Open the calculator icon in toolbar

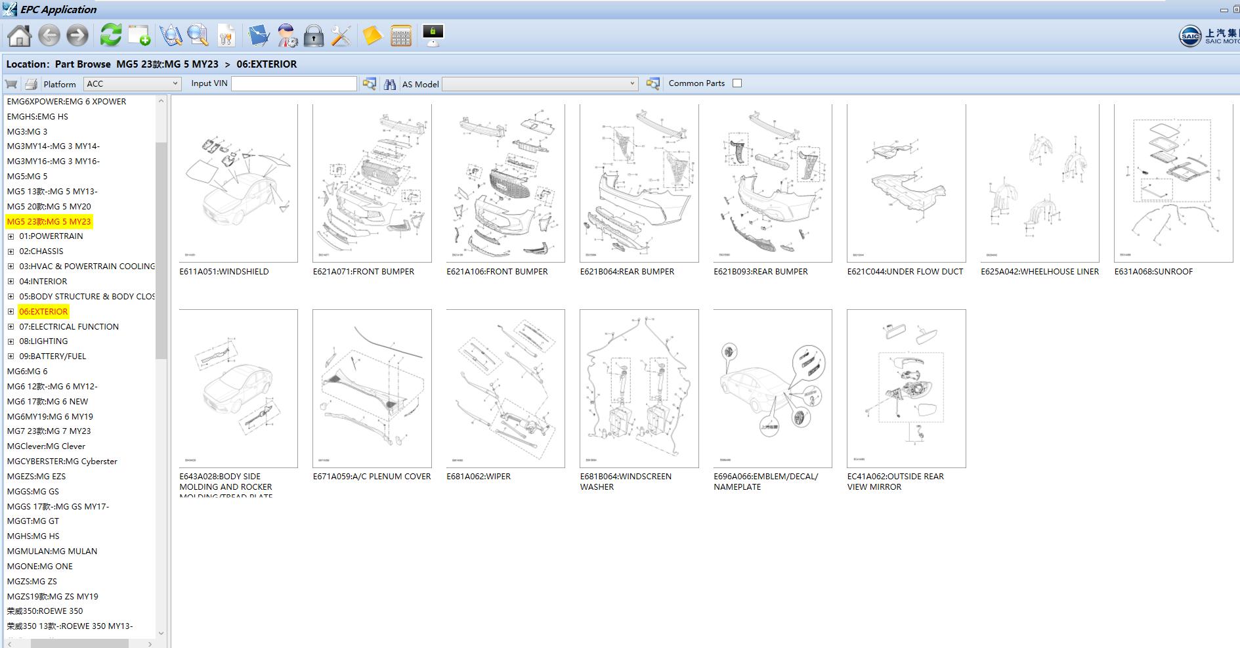coord(400,35)
